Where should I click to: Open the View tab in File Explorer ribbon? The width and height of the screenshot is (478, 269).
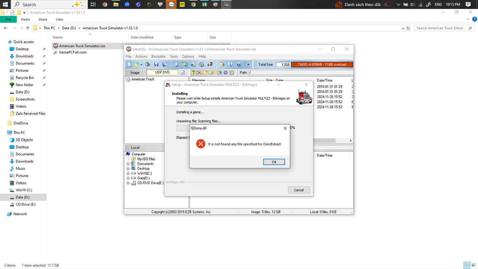coord(60,19)
